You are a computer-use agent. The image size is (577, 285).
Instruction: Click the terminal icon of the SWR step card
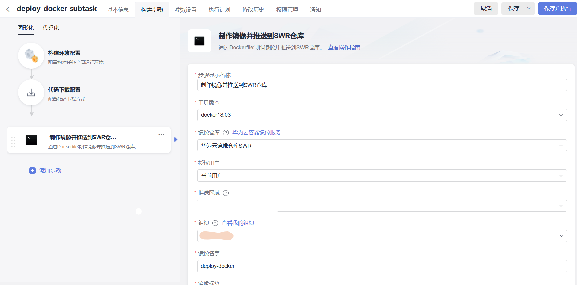tap(31, 140)
